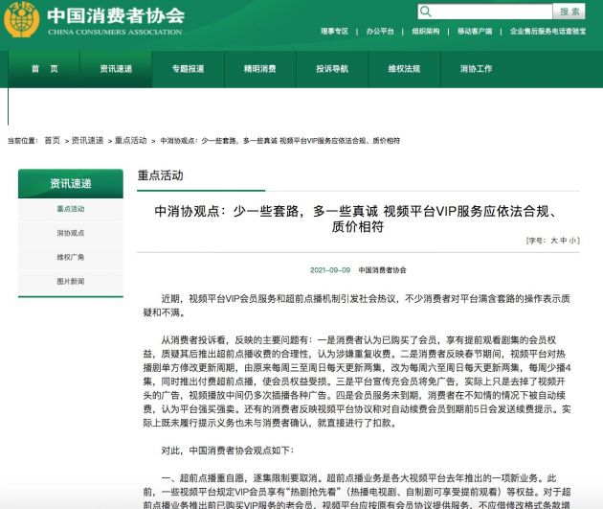The width and height of the screenshot is (603, 509).
Task: Open 精明消费 in main navigation
Action: point(260,69)
